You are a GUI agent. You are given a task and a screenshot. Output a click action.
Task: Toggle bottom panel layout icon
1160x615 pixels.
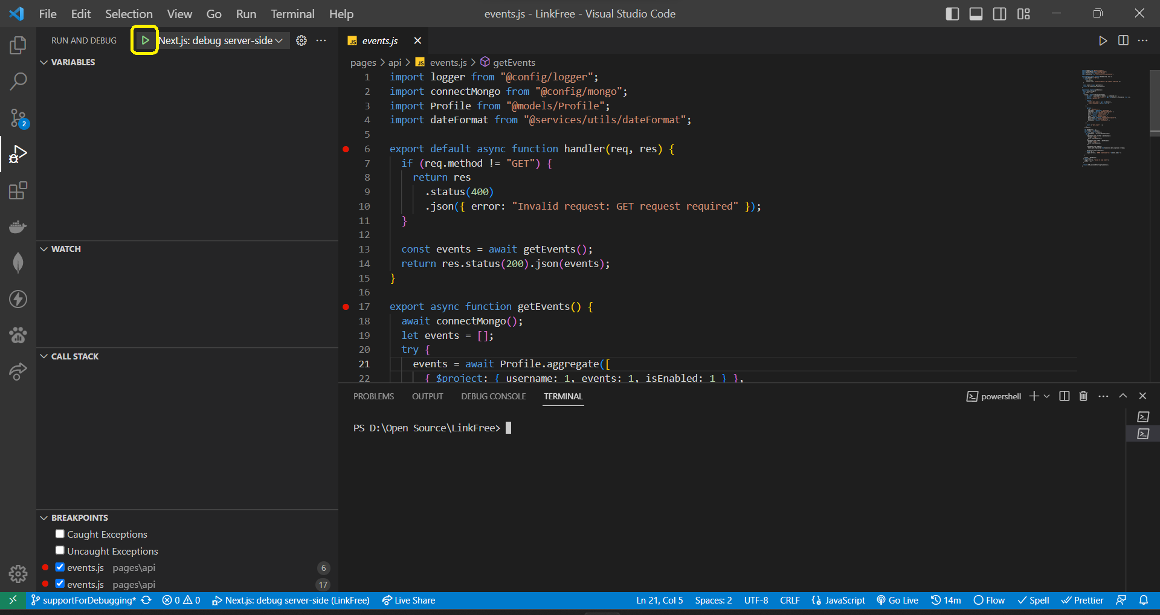[976, 14]
